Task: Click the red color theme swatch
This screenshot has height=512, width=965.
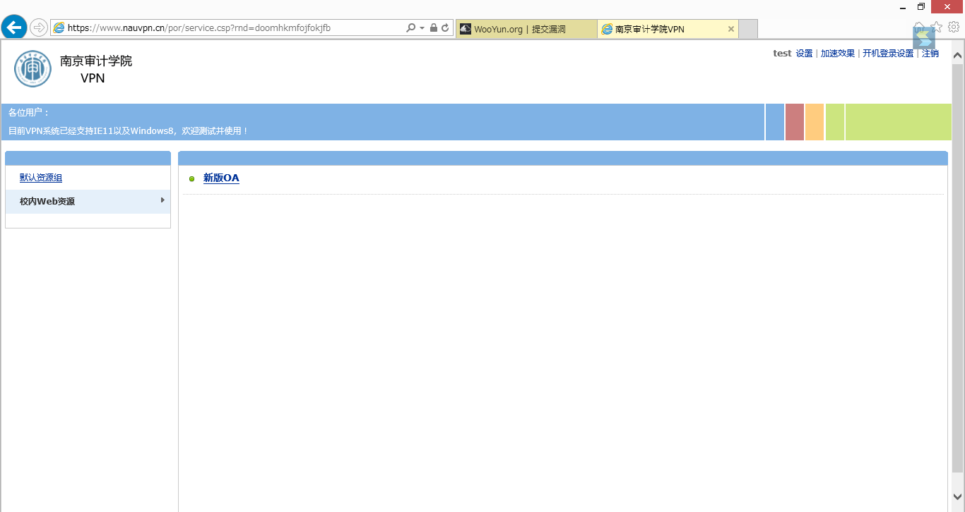Action: (x=795, y=122)
